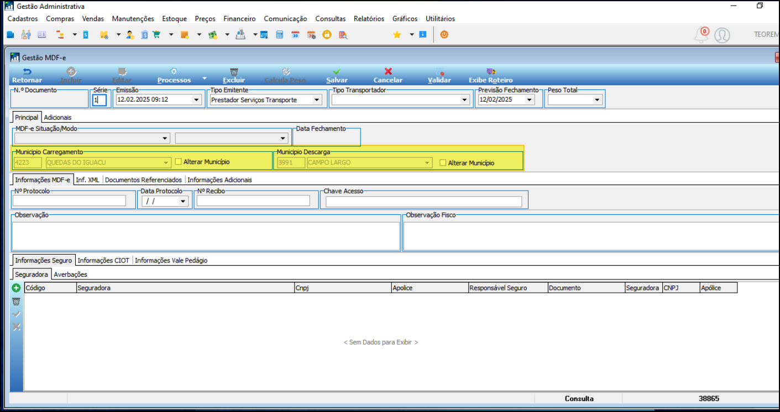Click the Responsável Seguro column header

(507, 288)
